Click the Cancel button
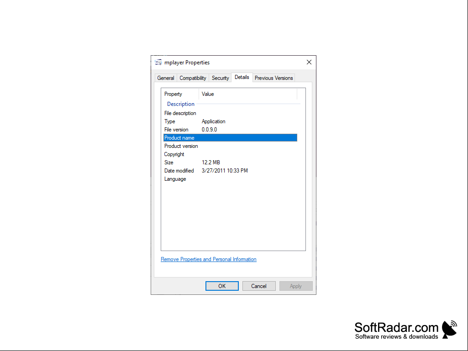Screen dimensions: 468x351 coord(259,286)
